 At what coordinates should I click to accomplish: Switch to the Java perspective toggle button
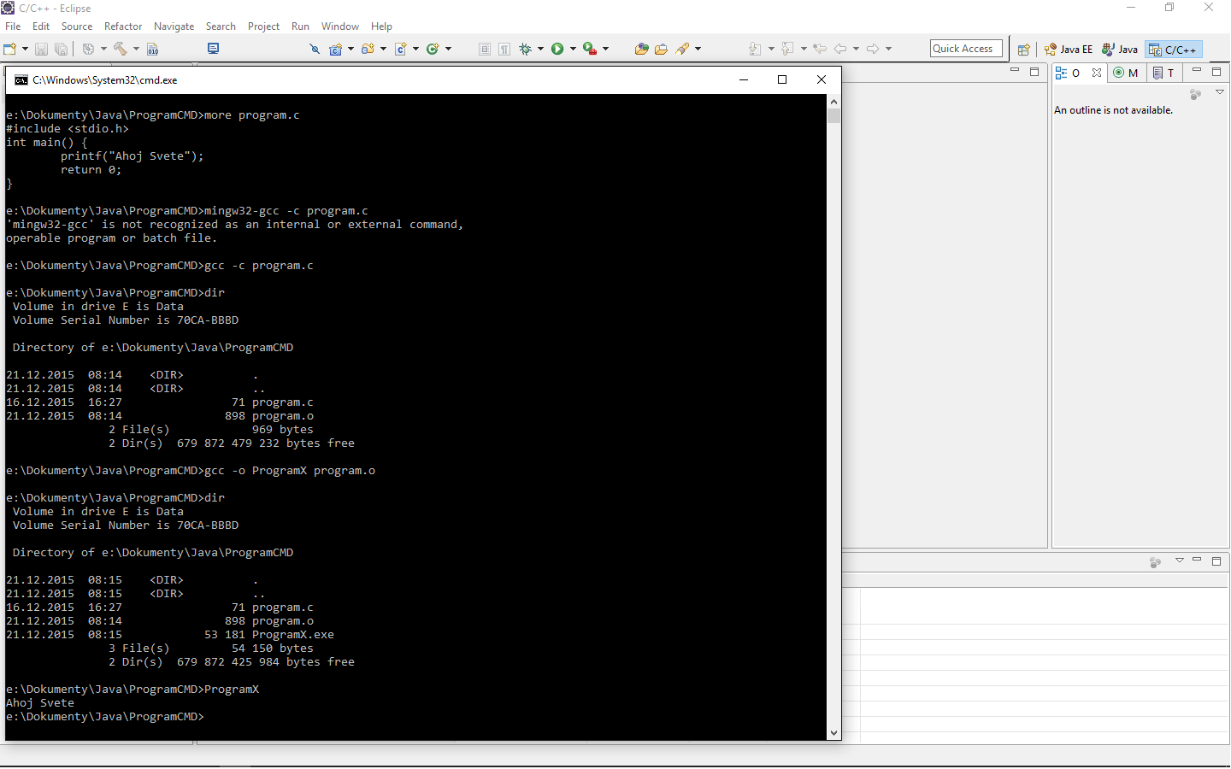tap(1120, 49)
